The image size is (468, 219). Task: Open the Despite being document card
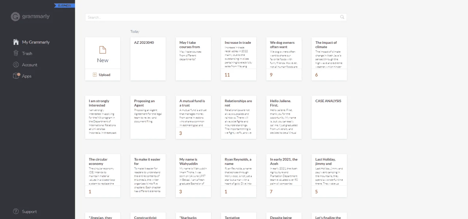[284, 216]
